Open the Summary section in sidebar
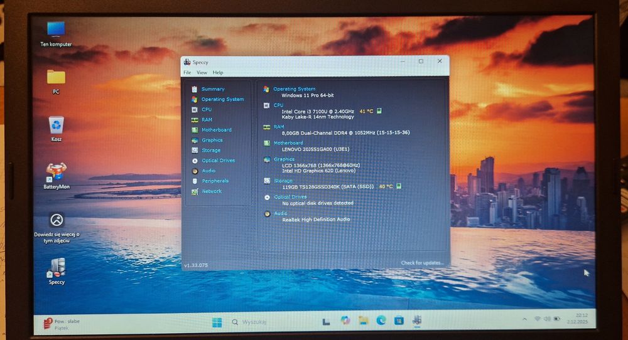This screenshot has width=628, height=340. click(x=213, y=89)
